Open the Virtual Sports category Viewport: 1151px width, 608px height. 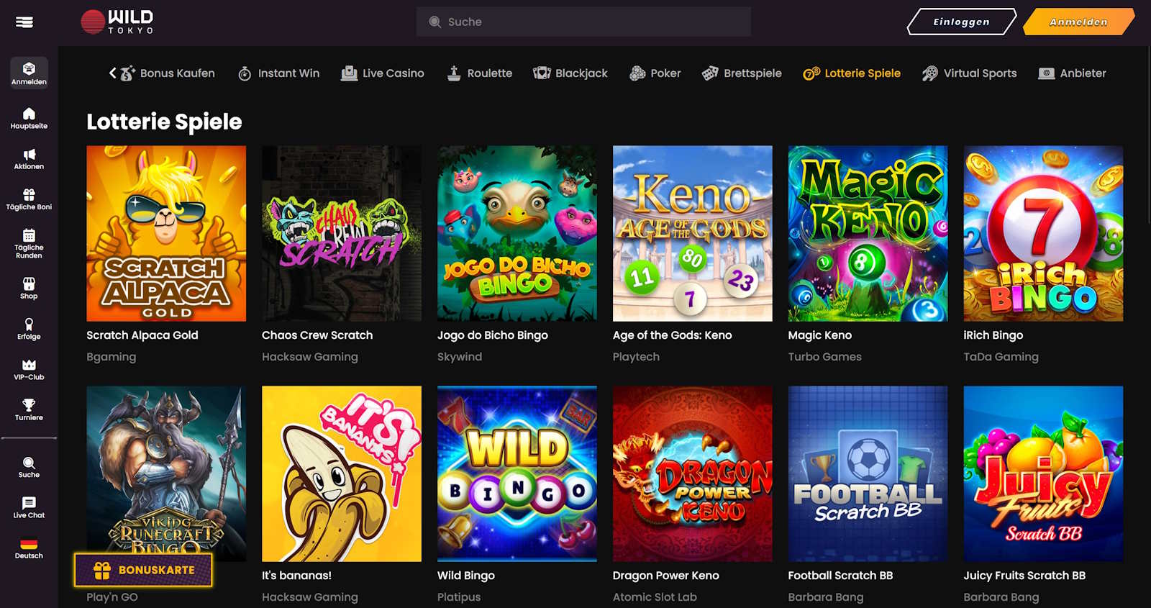(x=969, y=73)
